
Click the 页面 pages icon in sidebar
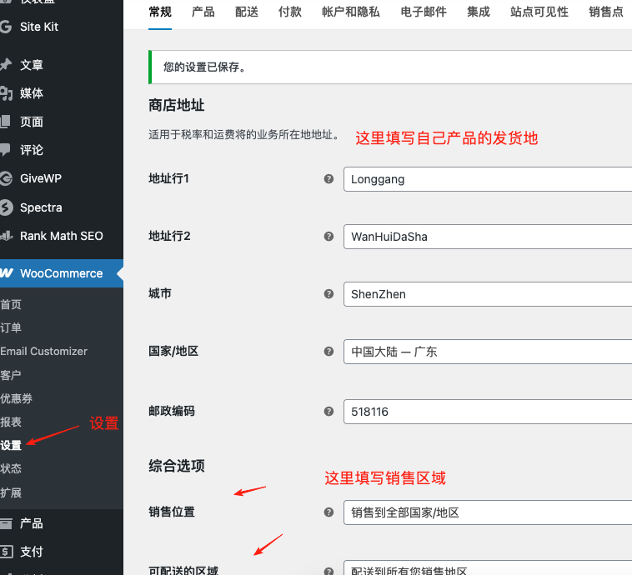click(x=6, y=122)
